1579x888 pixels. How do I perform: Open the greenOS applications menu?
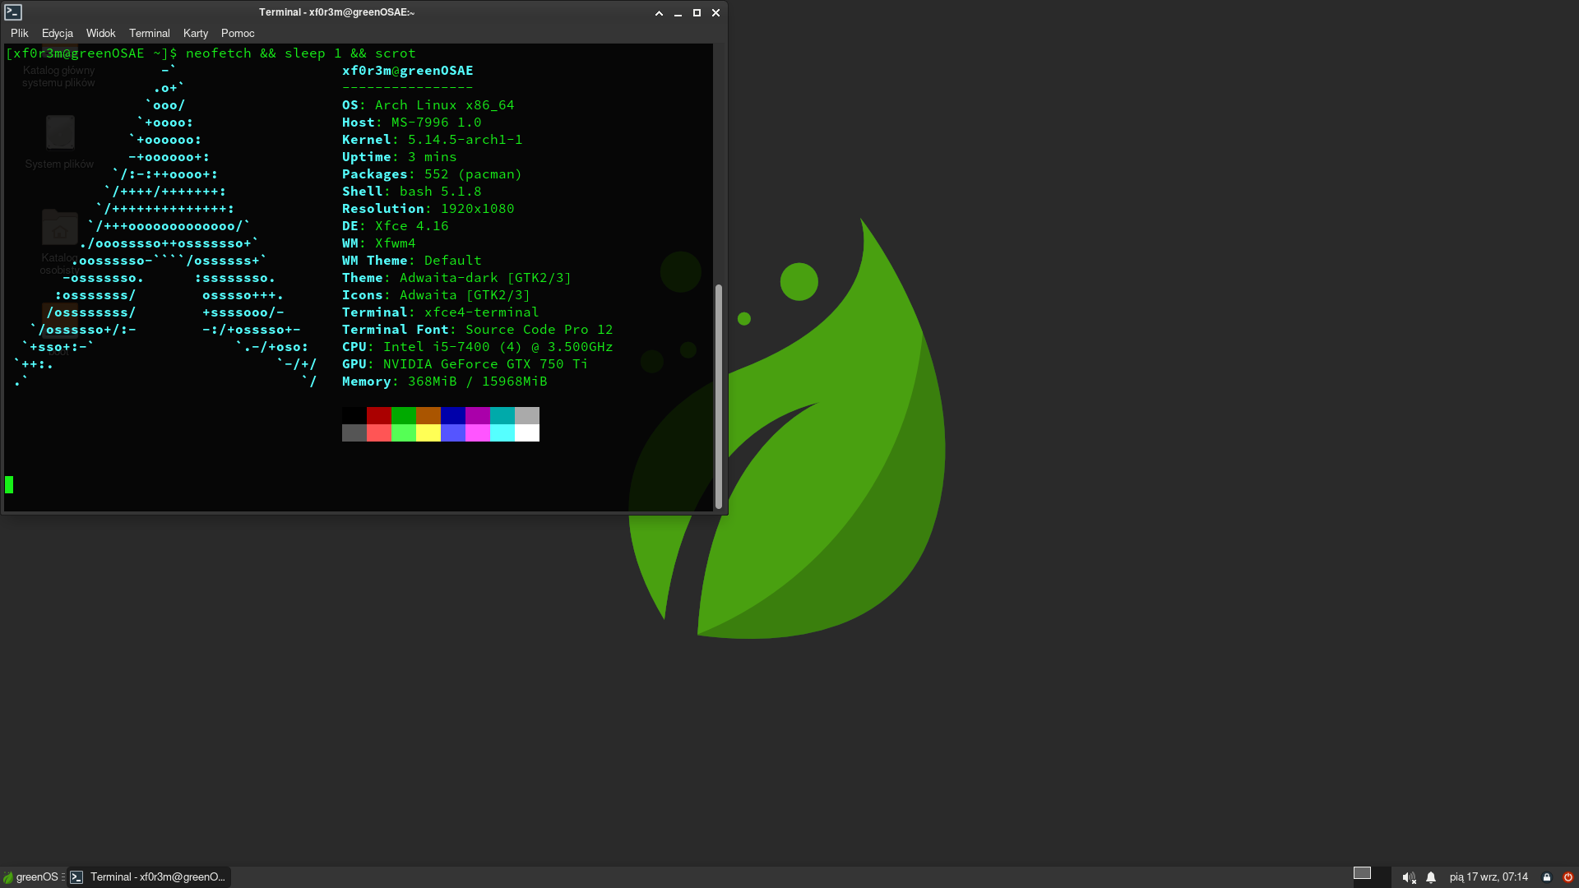pos(31,876)
